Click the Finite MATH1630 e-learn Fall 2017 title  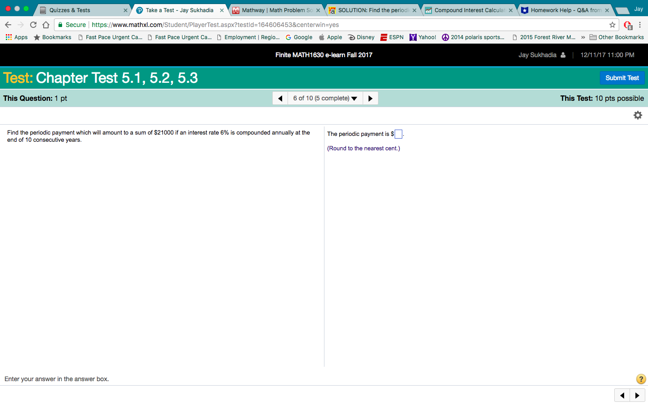click(324, 55)
